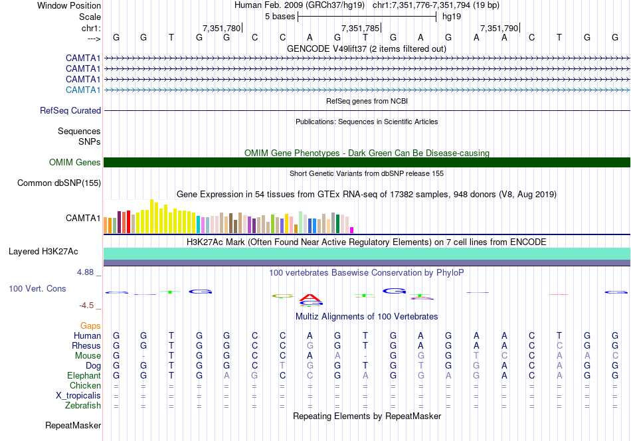The image size is (631, 441).
Task: Click the 100 Vert. Cons label
Action: pos(37,288)
